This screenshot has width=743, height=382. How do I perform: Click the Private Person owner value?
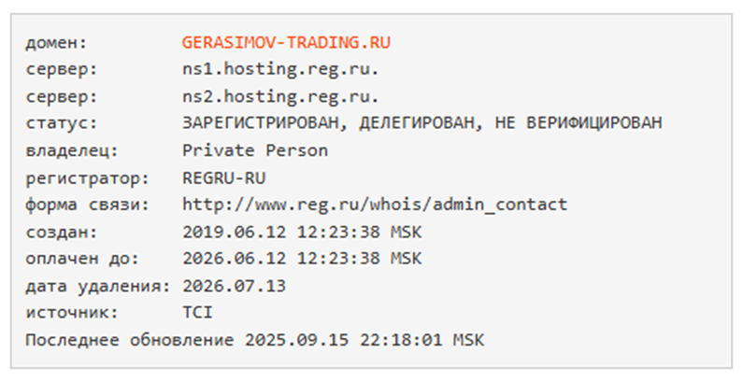[x=255, y=150]
